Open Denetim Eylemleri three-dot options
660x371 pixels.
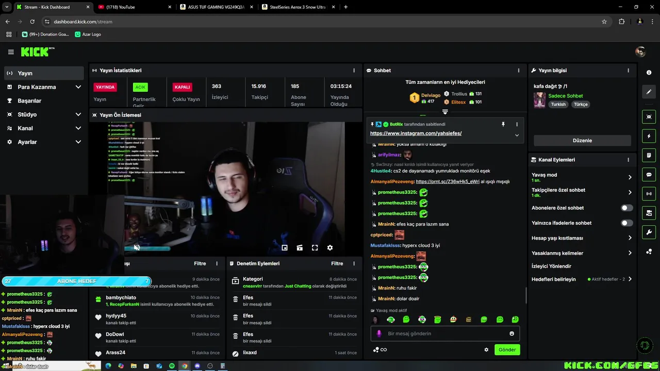click(354, 263)
